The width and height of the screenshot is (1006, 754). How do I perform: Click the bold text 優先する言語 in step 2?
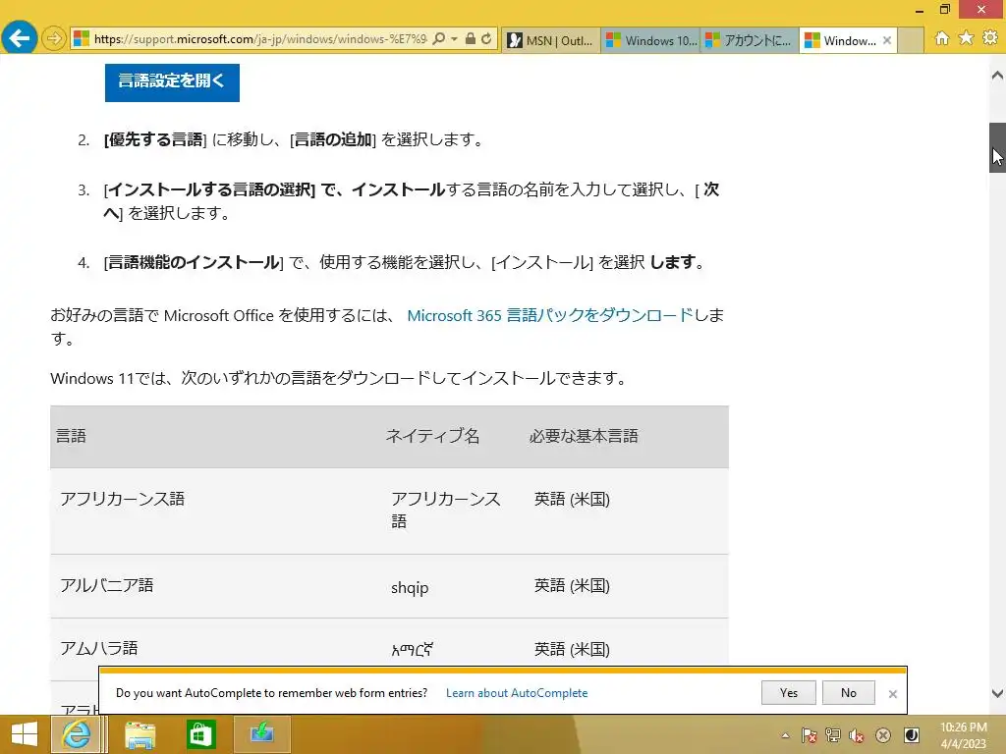point(156,139)
